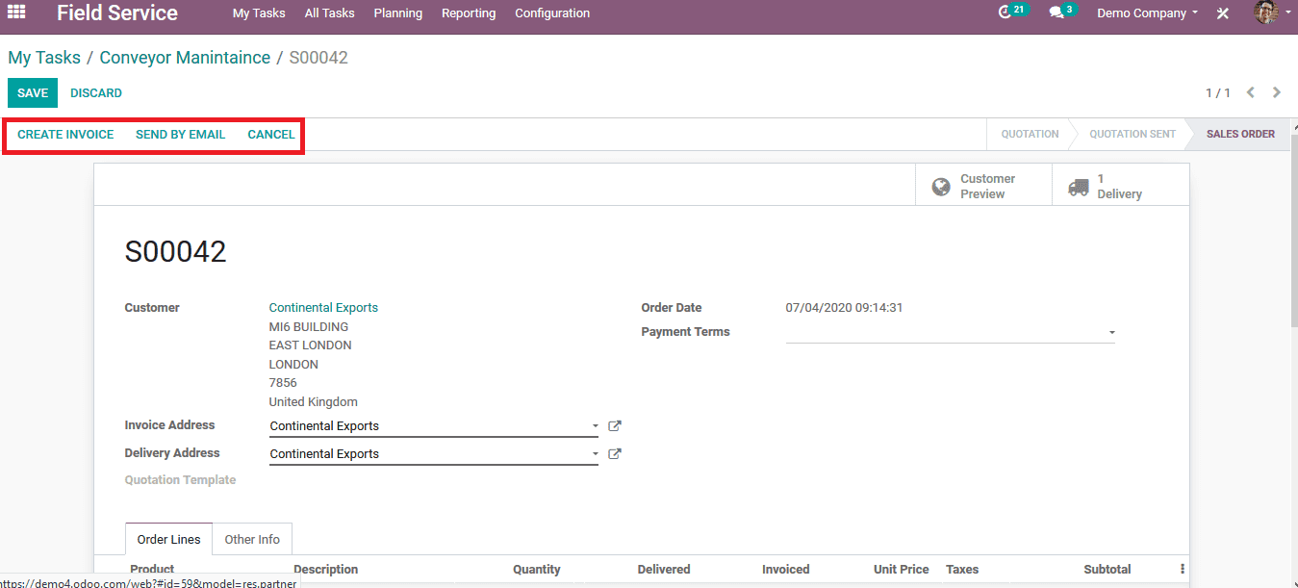
Task: Select the QUOTATION SENT status stage
Action: pyautogui.click(x=1133, y=134)
